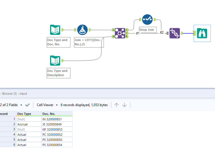Select the Accrual cell in record 2
The height and width of the screenshot is (154, 215).
tap(29, 124)
